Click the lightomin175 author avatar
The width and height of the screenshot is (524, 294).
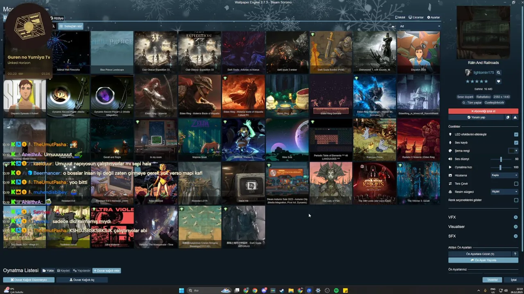468,73
